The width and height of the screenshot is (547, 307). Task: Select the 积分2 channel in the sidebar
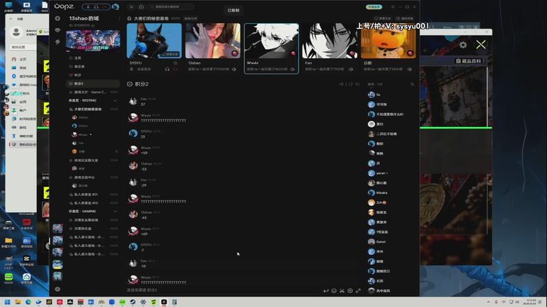93,83
